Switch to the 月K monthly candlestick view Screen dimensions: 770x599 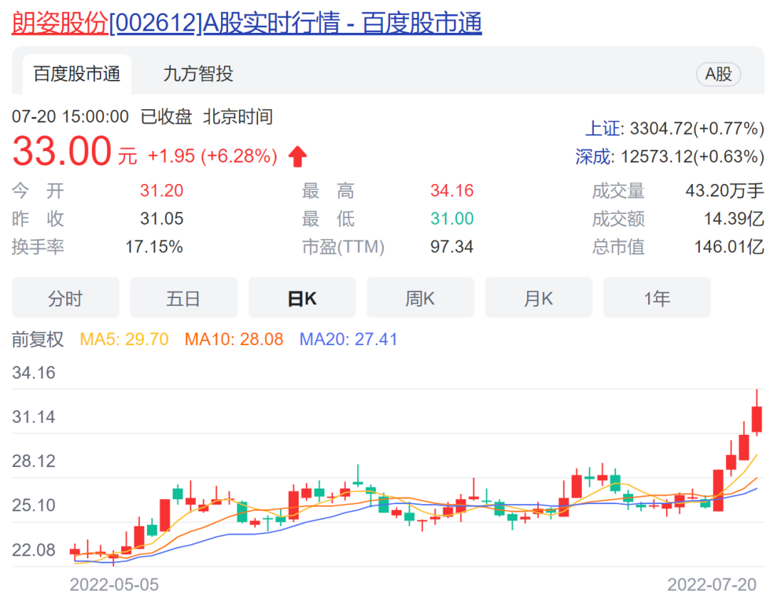(538, 297)
